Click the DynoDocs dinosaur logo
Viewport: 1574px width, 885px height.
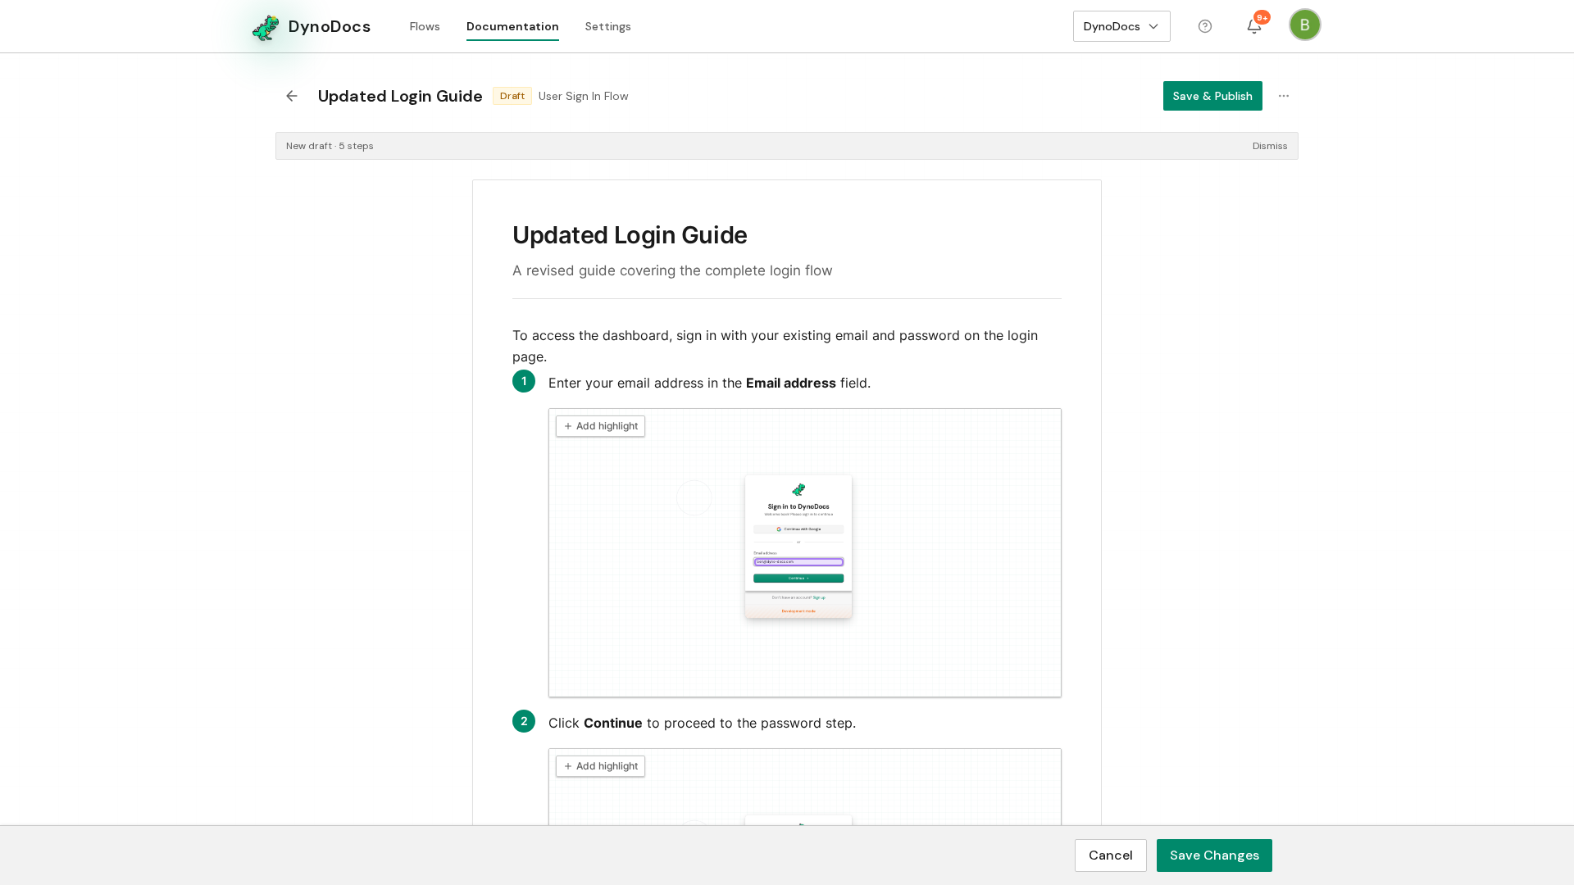point(266,27)
